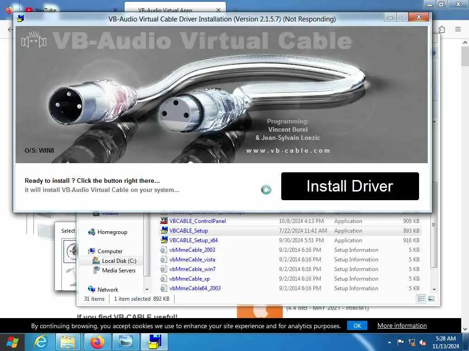Screen dimensions: 469x351
Task: Launch Internet Explorer from the taskbar
Action: [x=40, y=342]
